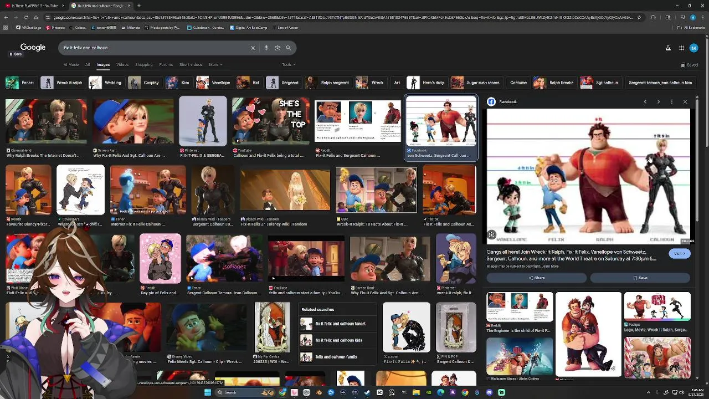Open Search Labs flask icon

point(668,48)
